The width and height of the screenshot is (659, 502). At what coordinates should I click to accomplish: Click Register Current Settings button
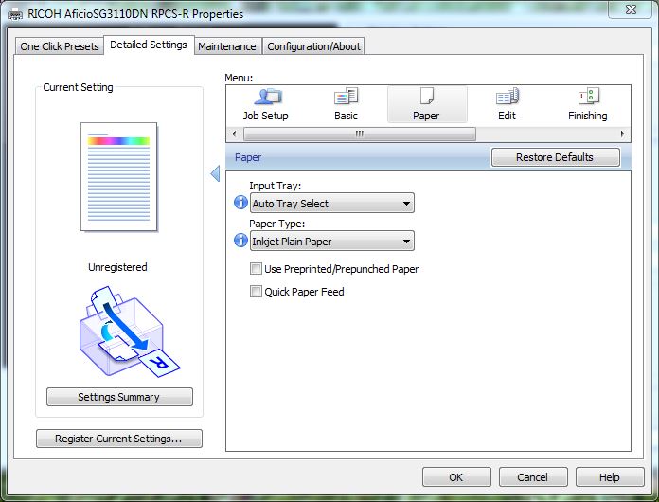tap(119, 439)
